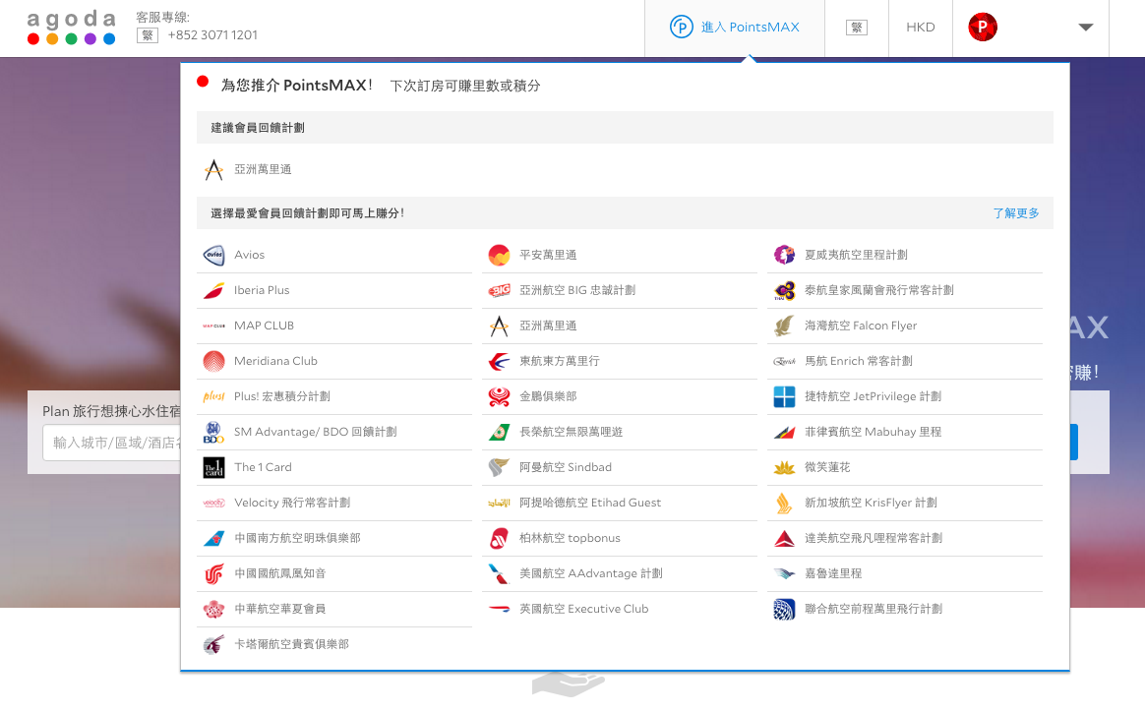The height and width of the screenshot is (713, 1145).
Task: Click the 了解更多 link
Action: coord(1016,213)
